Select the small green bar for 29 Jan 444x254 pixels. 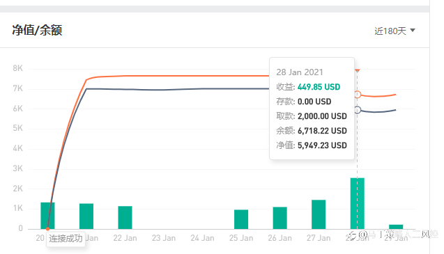396,227
